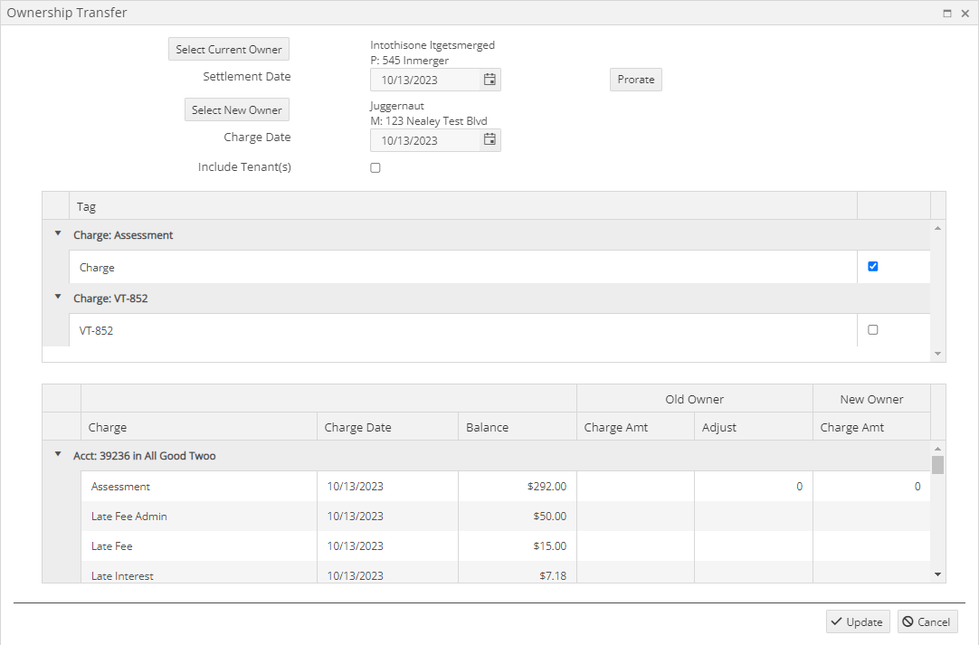Viewport: 979px width, 645px height.
Task: Click the Adjust value for the Assessment row
Action: pyautogui.click(x=751, y=486)
